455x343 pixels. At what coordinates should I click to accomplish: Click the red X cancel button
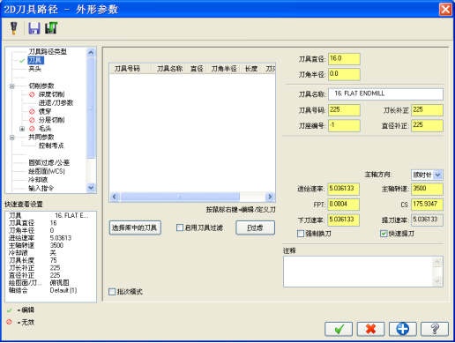[x=370, y=329]
